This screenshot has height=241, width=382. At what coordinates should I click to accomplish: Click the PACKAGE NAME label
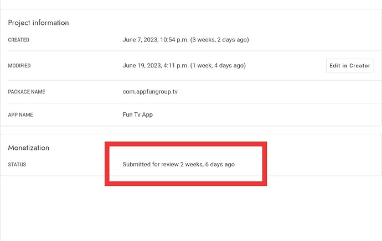pyautogui.click(x=27, y=92)
